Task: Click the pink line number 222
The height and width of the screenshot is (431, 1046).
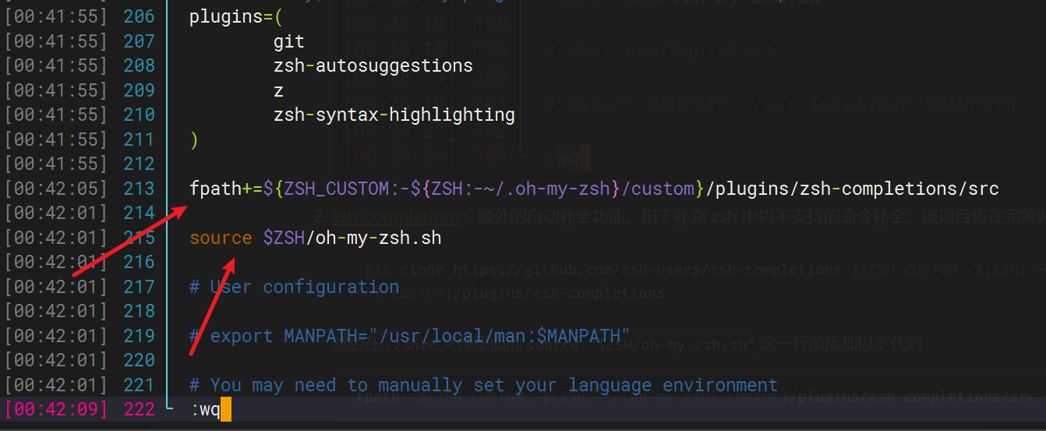Action: pos(139,409)
